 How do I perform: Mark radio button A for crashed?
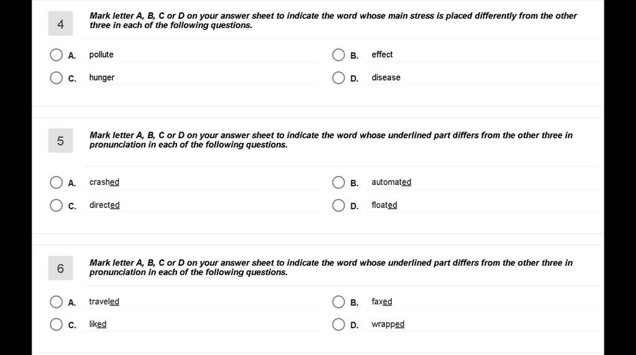coord(56,182)
